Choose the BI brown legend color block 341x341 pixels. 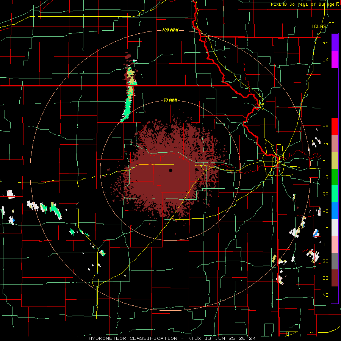[335, 278]
